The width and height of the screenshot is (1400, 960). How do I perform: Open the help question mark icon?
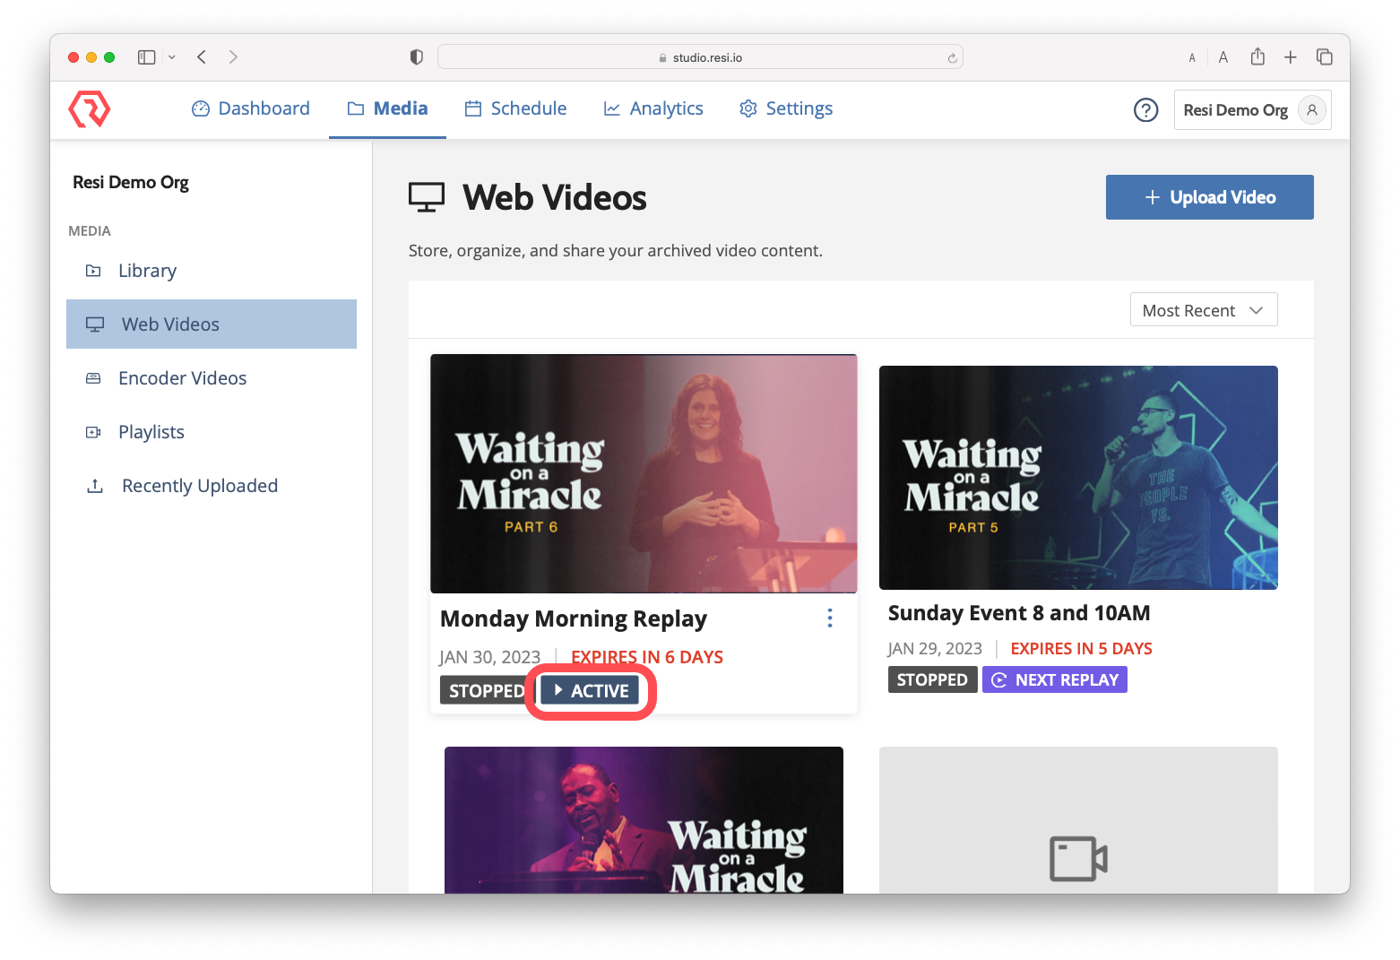click(1145, 109)
